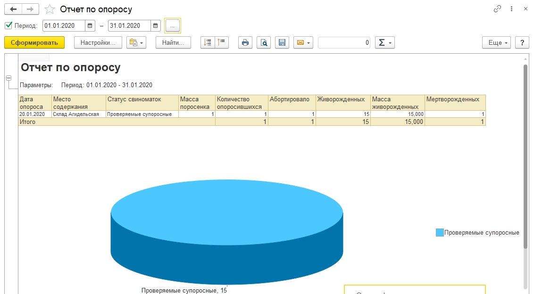
Task: Print the report
Action: pos(245,42)
